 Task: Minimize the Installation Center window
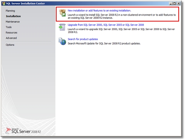[171, 3]
